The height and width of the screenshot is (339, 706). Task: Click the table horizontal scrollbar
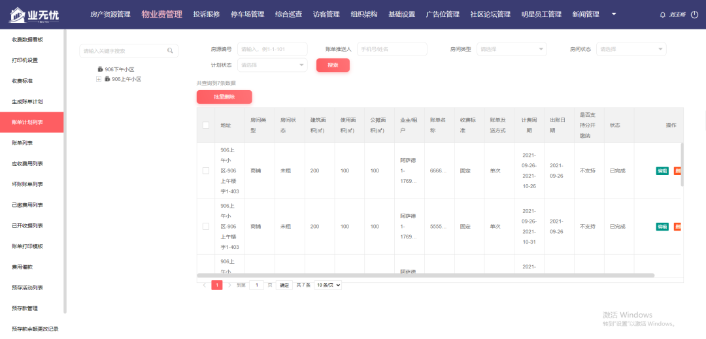click(x=426, y=275)
